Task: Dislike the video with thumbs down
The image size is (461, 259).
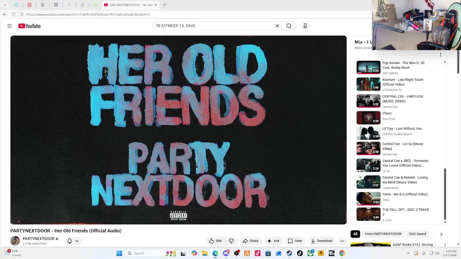Action: pos(231,241)
